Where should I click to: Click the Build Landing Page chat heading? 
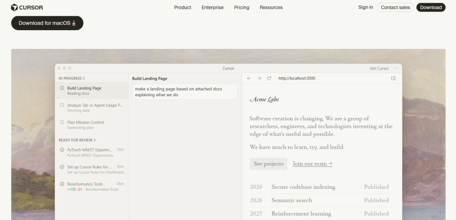coord(150,78)
